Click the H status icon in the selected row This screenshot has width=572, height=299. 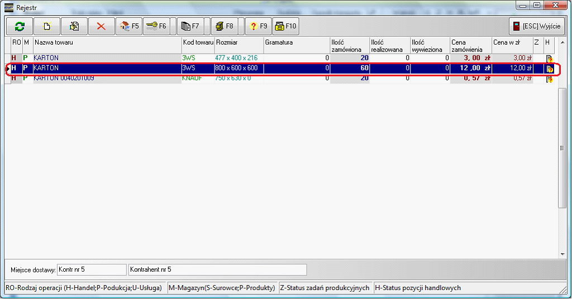click(549, 69)
